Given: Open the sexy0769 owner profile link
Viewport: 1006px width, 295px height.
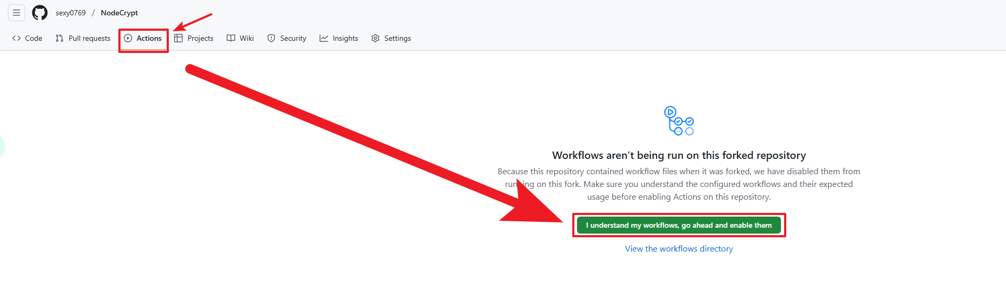Looking at the screenshot, I should point(71,13).
